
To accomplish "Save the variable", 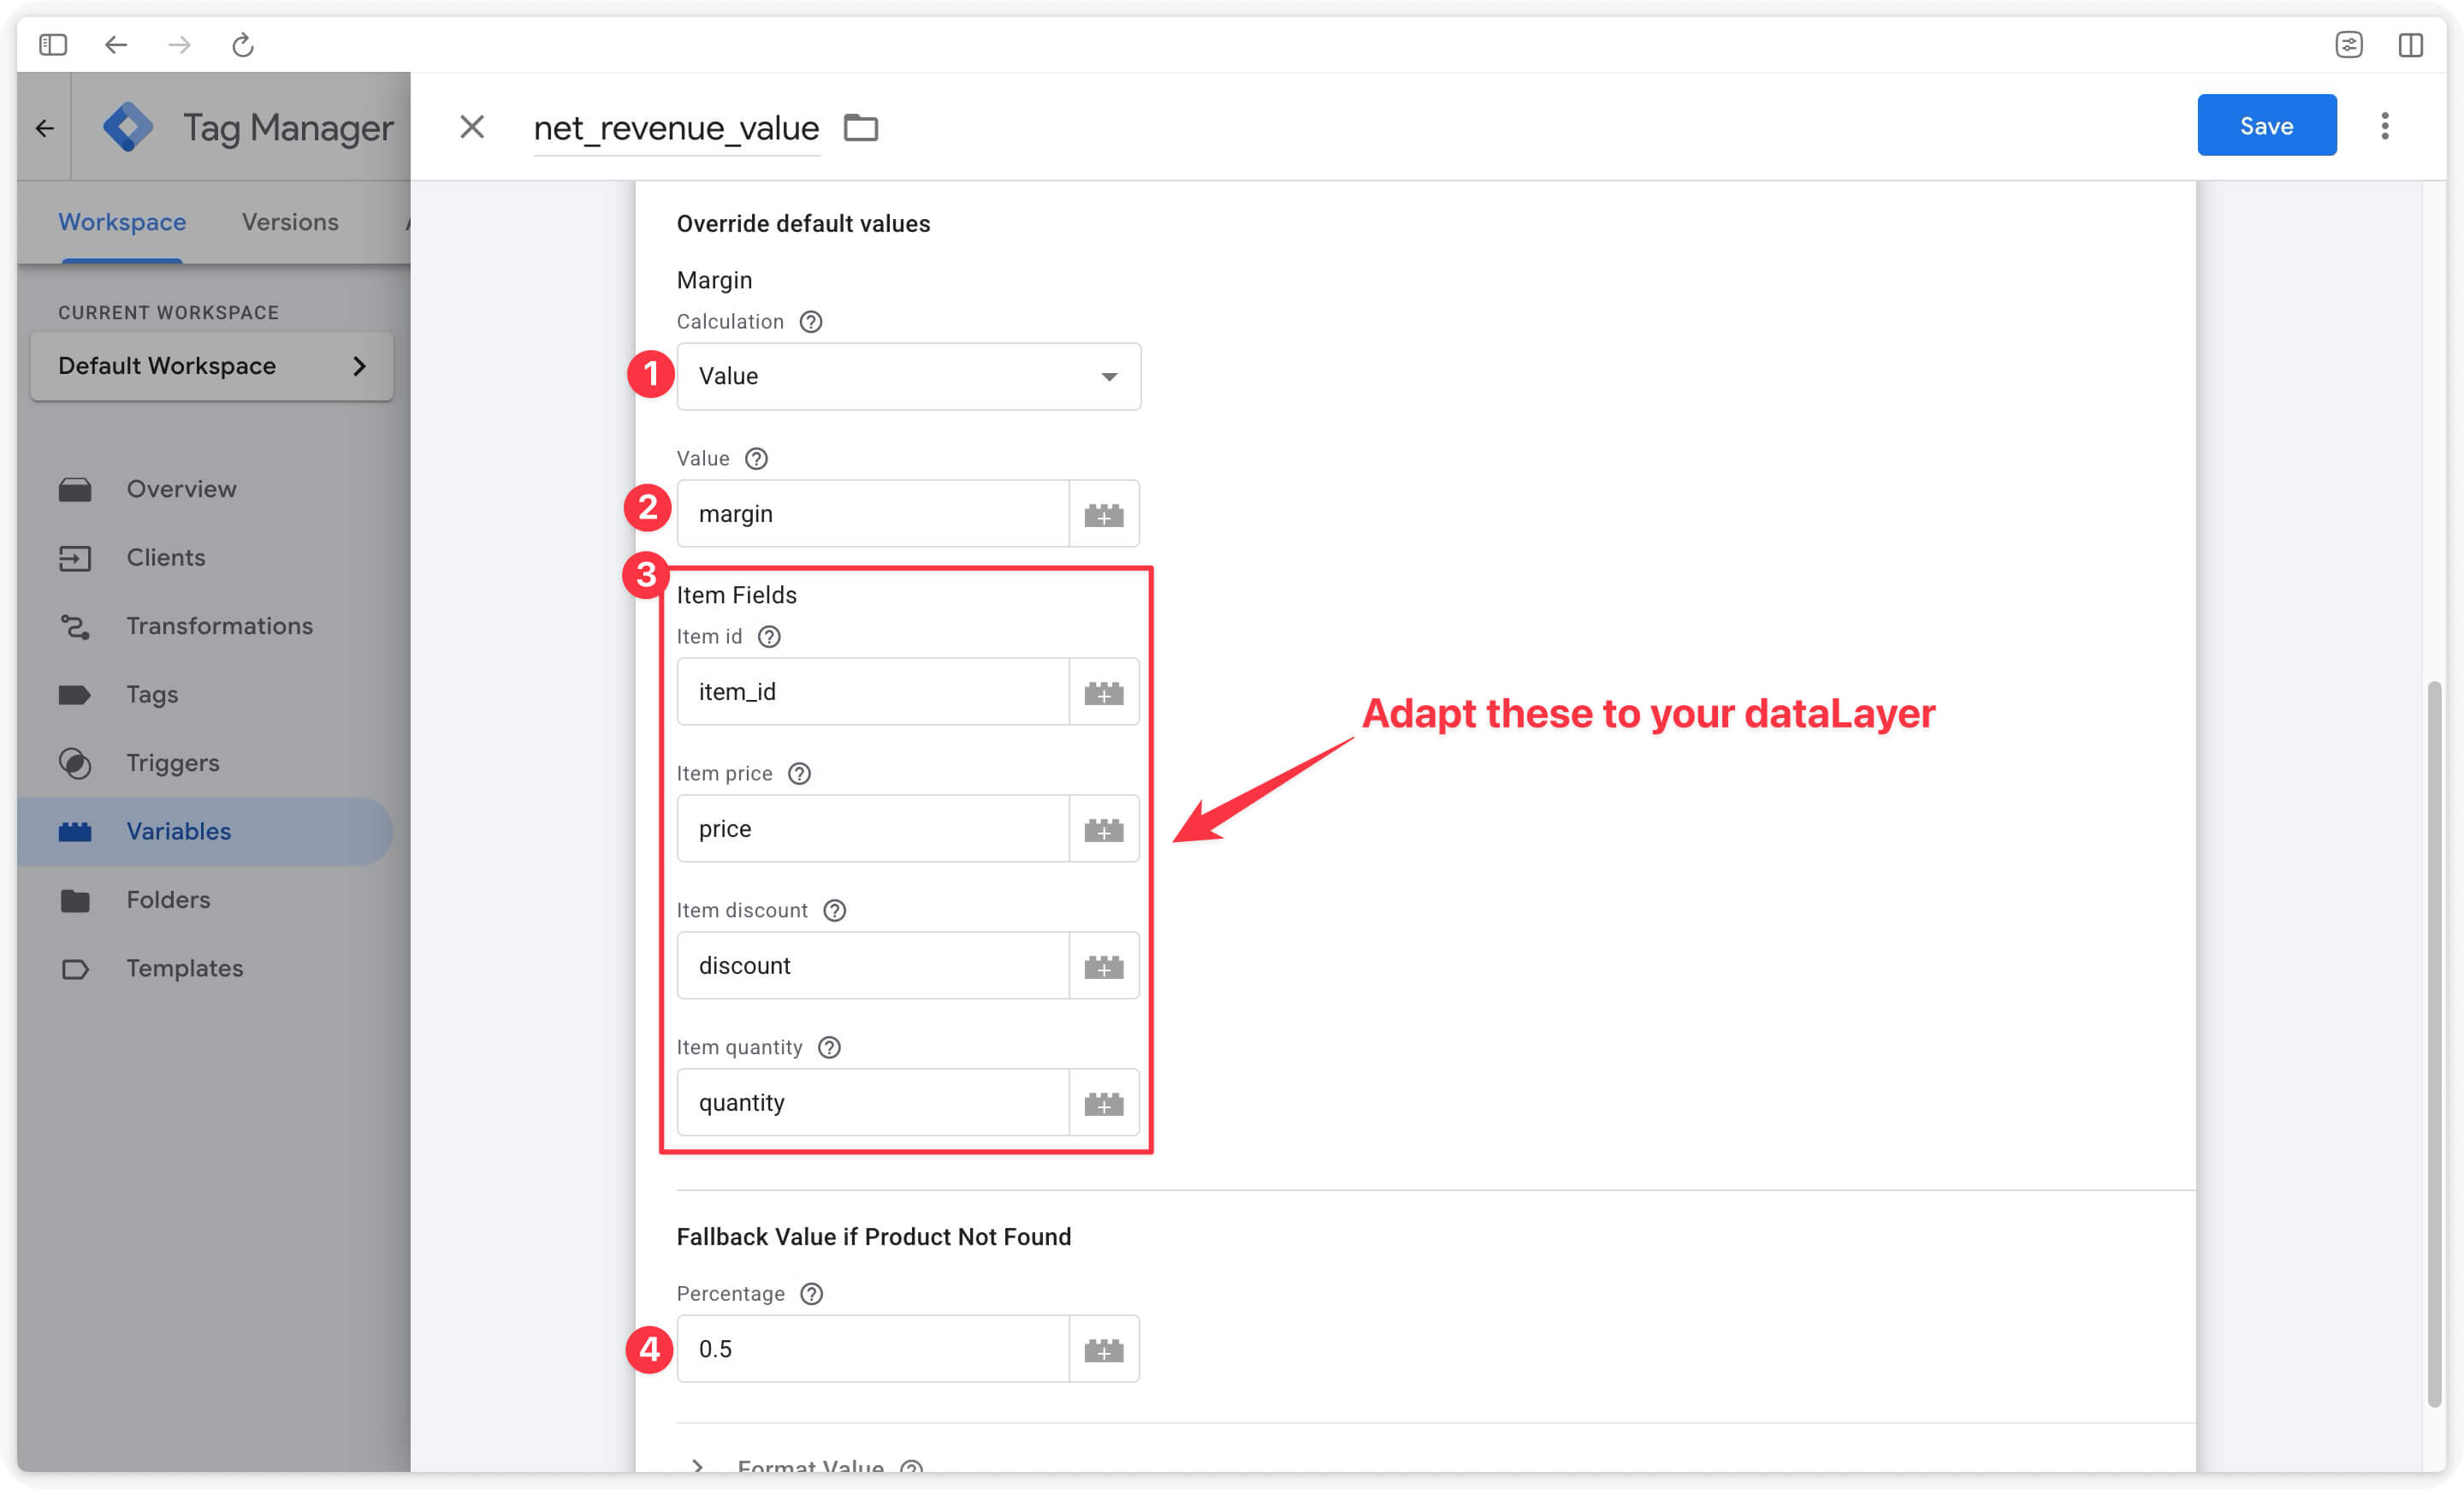I will pyautogui.click(x=2266, y=125).
